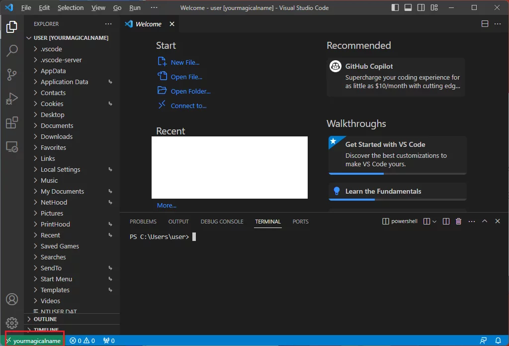
Task: Click the Open Folder... link
Action: pyautogui.click(x=190, y=91)
